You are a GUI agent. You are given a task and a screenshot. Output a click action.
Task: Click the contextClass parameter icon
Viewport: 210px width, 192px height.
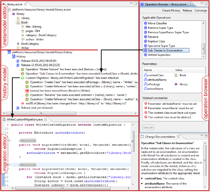tap(145, 75)
